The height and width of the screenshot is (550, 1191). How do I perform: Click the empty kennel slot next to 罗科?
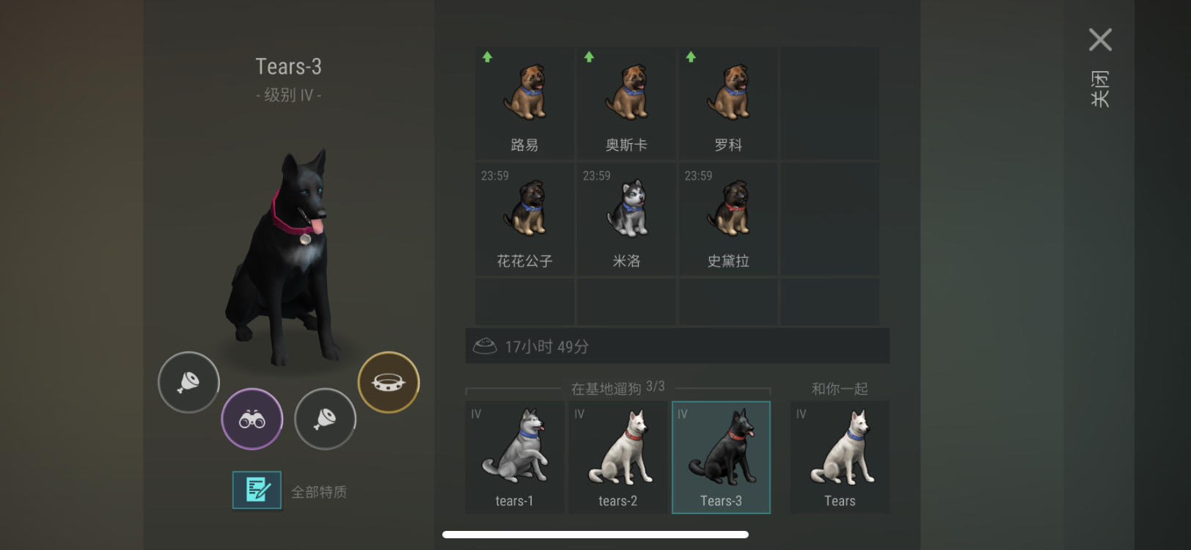point(829,103)
